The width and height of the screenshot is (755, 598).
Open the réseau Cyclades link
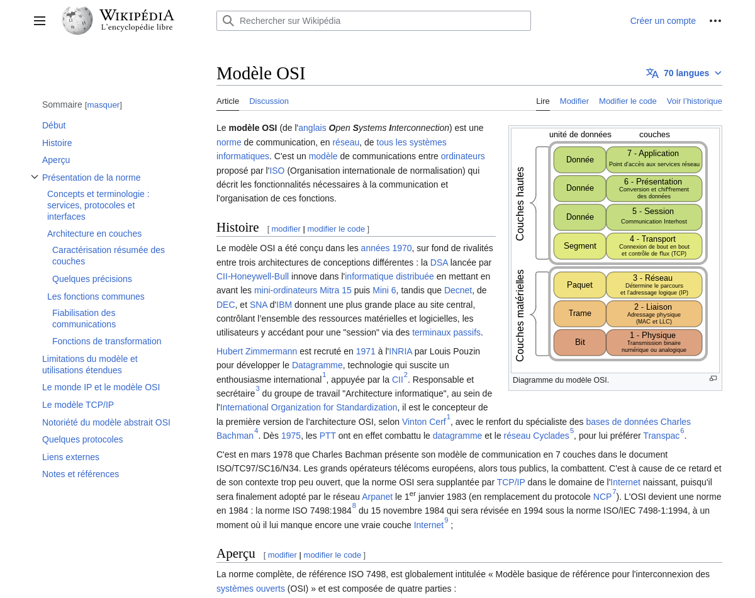(536, 436)
